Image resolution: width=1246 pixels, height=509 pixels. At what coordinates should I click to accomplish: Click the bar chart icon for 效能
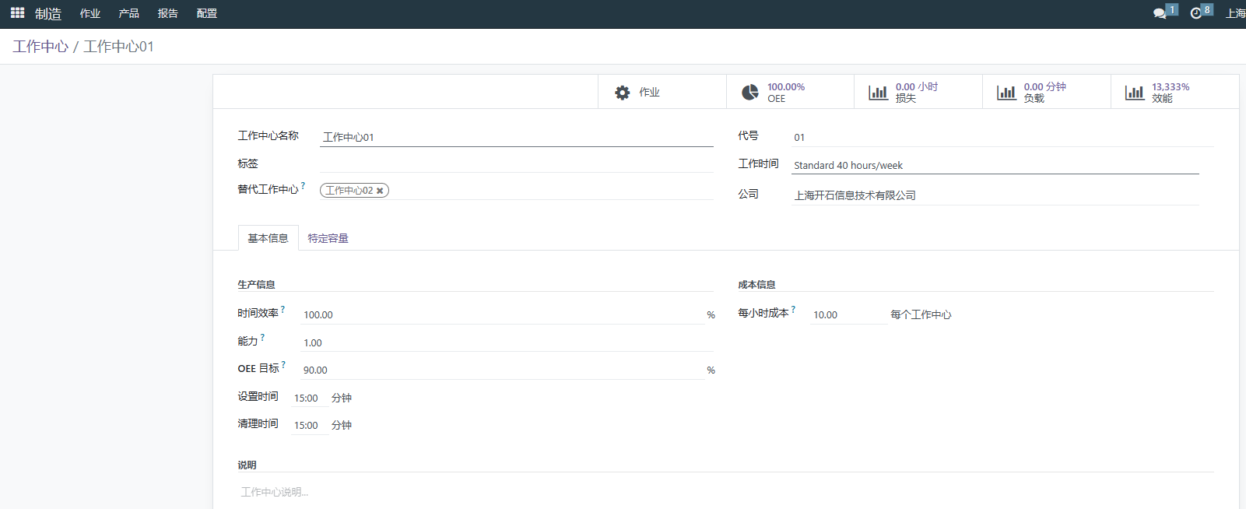tap(1135, 93)
